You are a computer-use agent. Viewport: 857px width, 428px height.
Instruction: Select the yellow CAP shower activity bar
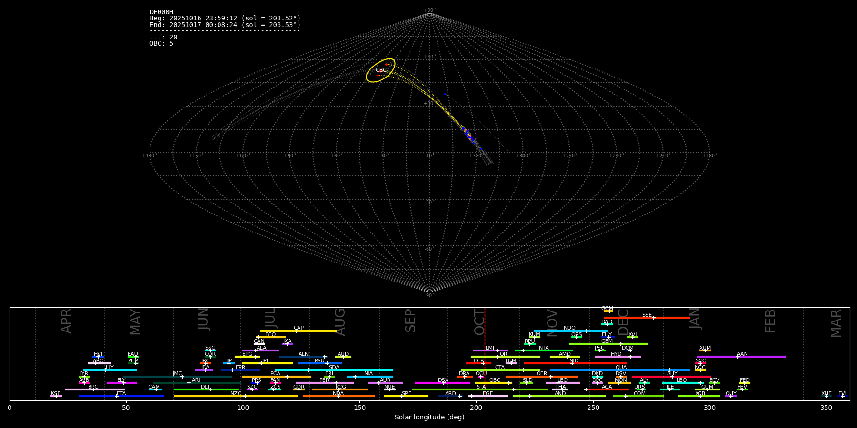[314, 331]
